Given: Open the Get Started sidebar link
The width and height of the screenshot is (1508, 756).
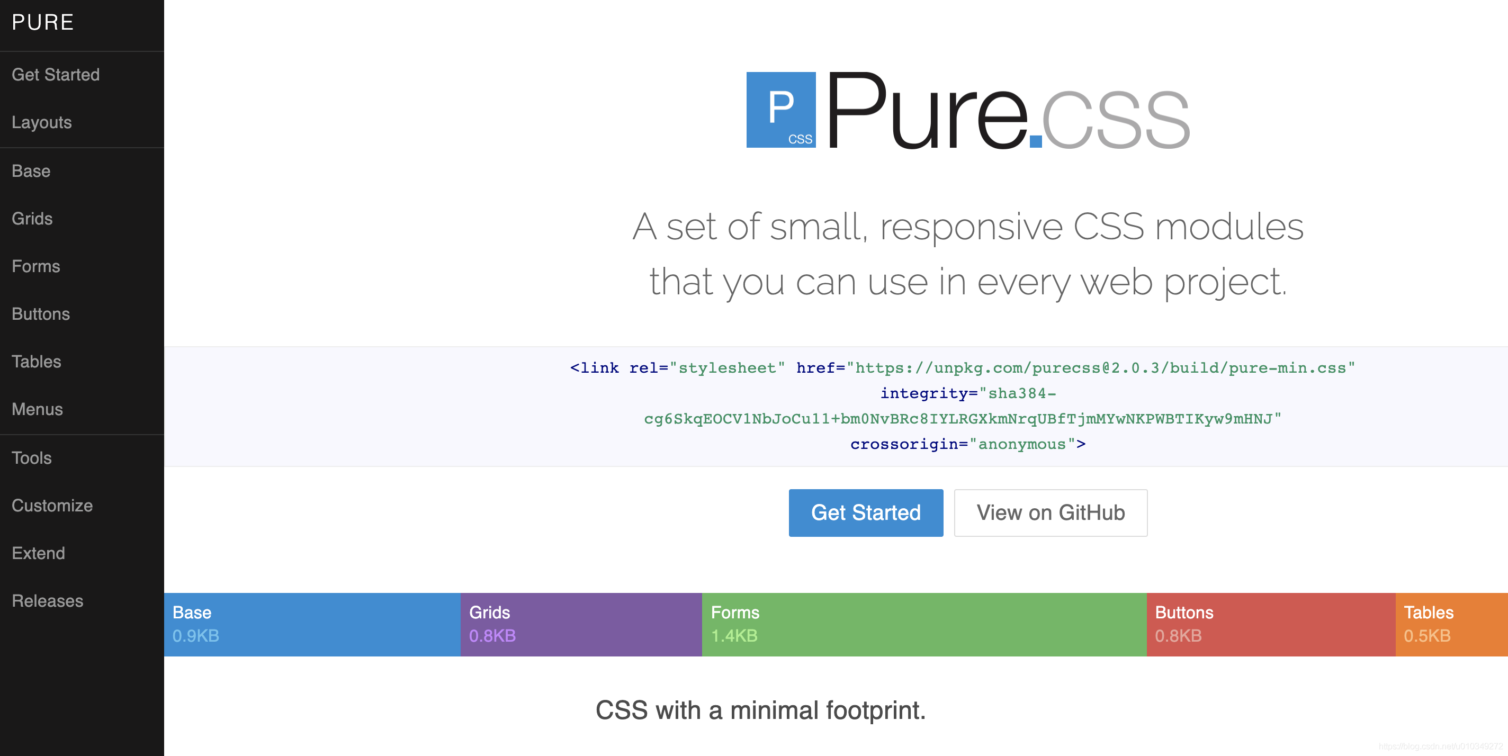Looking at the screenshot, I should pos(55,74).
